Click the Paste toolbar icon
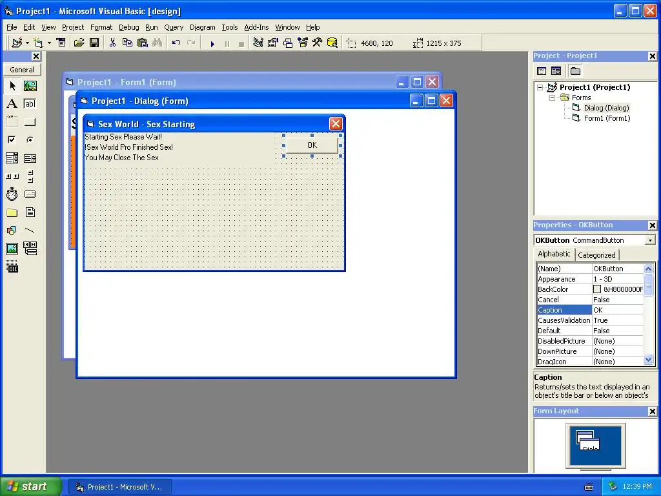Image resolution: width=661 pixels, height=496 pixels. 143,43
